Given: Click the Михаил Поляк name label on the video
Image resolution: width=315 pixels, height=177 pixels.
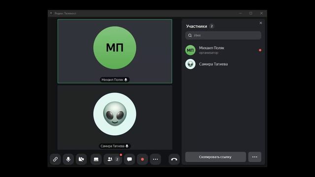Looking at the screenshot, I should pos(115,80).
